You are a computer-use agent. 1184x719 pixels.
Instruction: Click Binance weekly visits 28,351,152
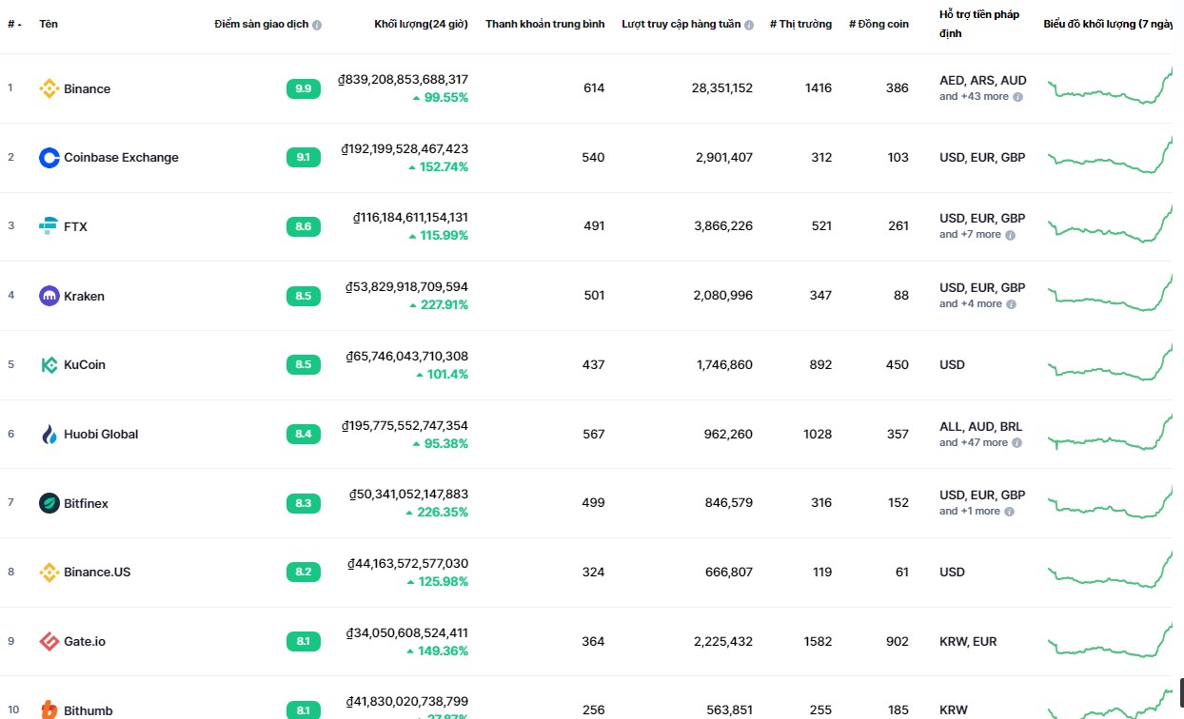point(722,88)
